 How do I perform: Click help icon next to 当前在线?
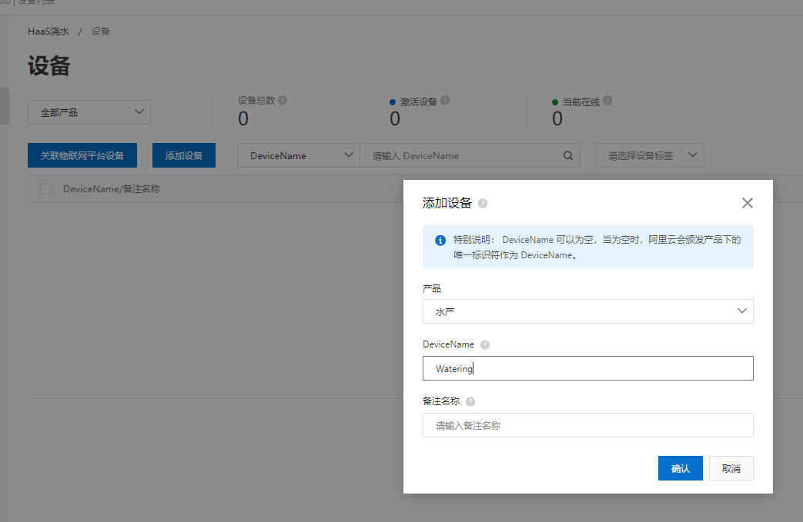click(x=607, y=100)
